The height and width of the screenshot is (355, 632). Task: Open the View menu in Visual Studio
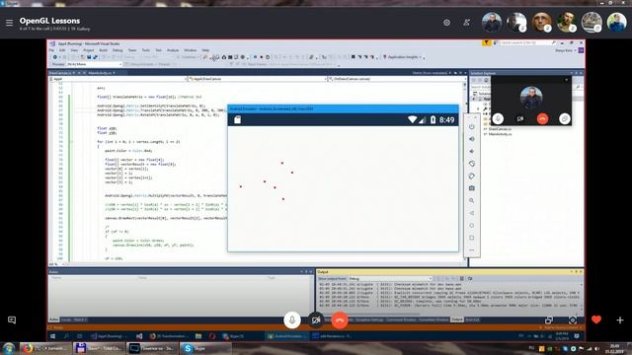[x=74, y=50]
